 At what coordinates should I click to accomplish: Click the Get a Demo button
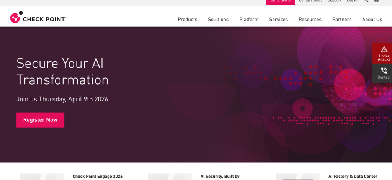coord(280,2)
